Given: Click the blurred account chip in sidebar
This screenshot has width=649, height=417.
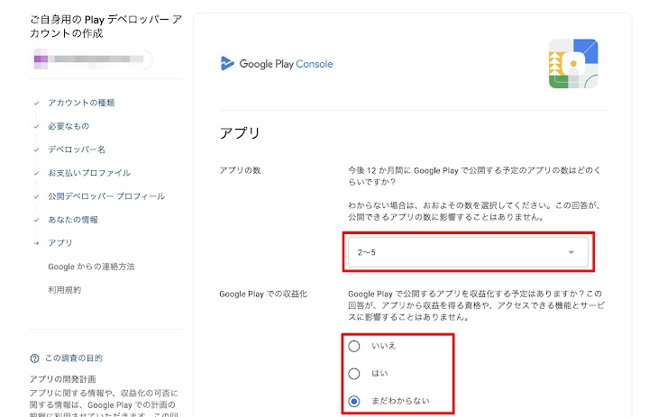Looking at the screenshot, I should tap(93, 59).
